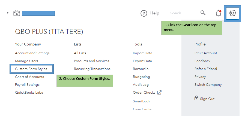Image resolution: width=245 pixels, height=116 pixels.
Task: Open Account and Settings
Action: [32, 53]
